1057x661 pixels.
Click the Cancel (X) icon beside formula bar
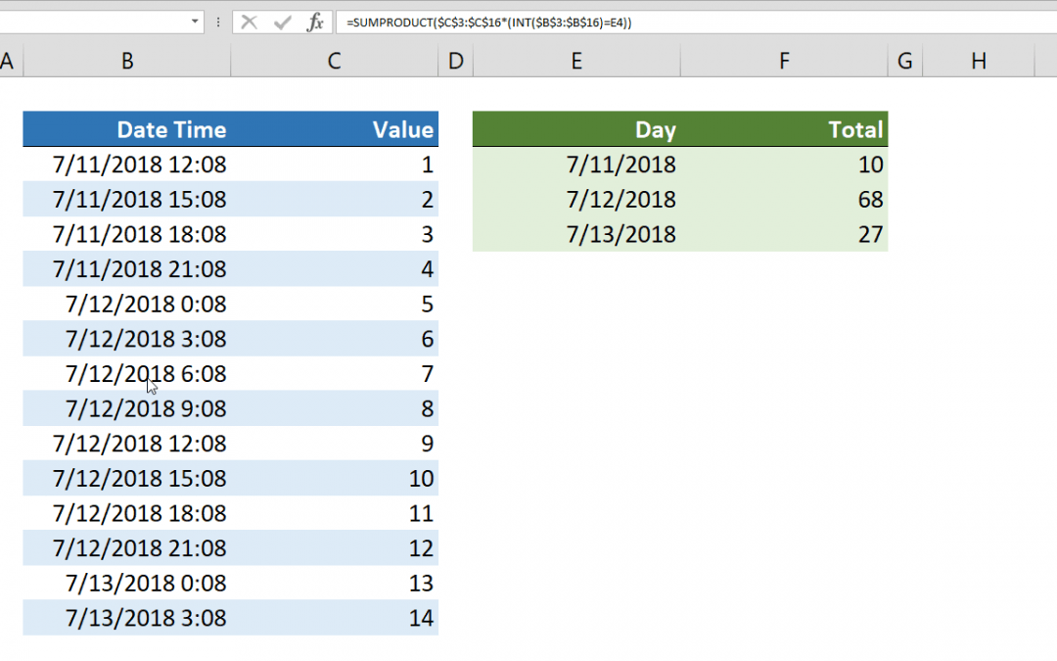[x=252, y=22]
